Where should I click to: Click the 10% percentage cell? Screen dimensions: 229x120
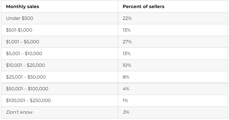[126, 65]
